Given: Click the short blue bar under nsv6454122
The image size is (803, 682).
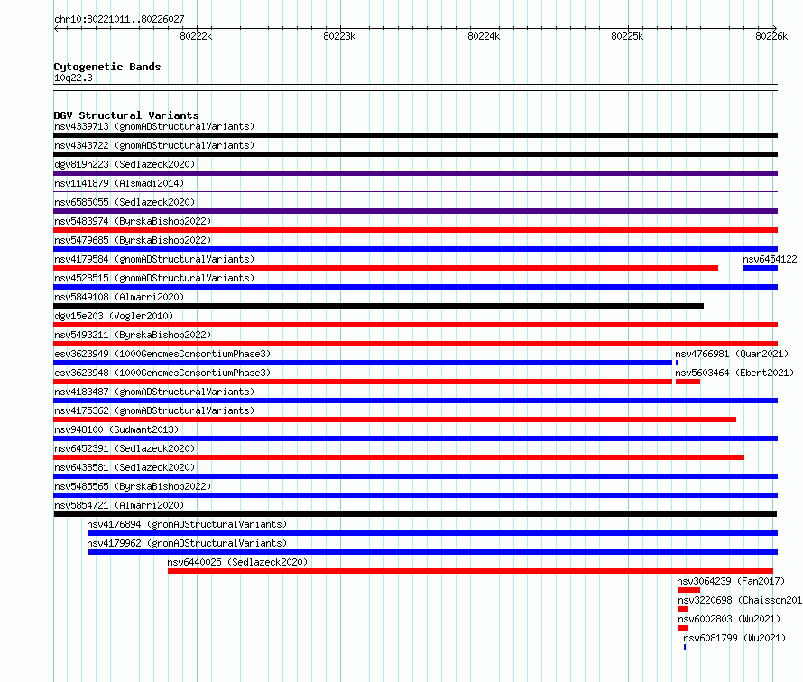Looking at the screenshot, I should click(x=761, y=268).
